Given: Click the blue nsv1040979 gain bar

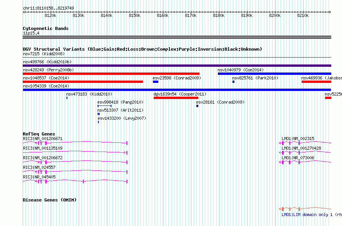Looking at the screenshot, I should (274, 74).
